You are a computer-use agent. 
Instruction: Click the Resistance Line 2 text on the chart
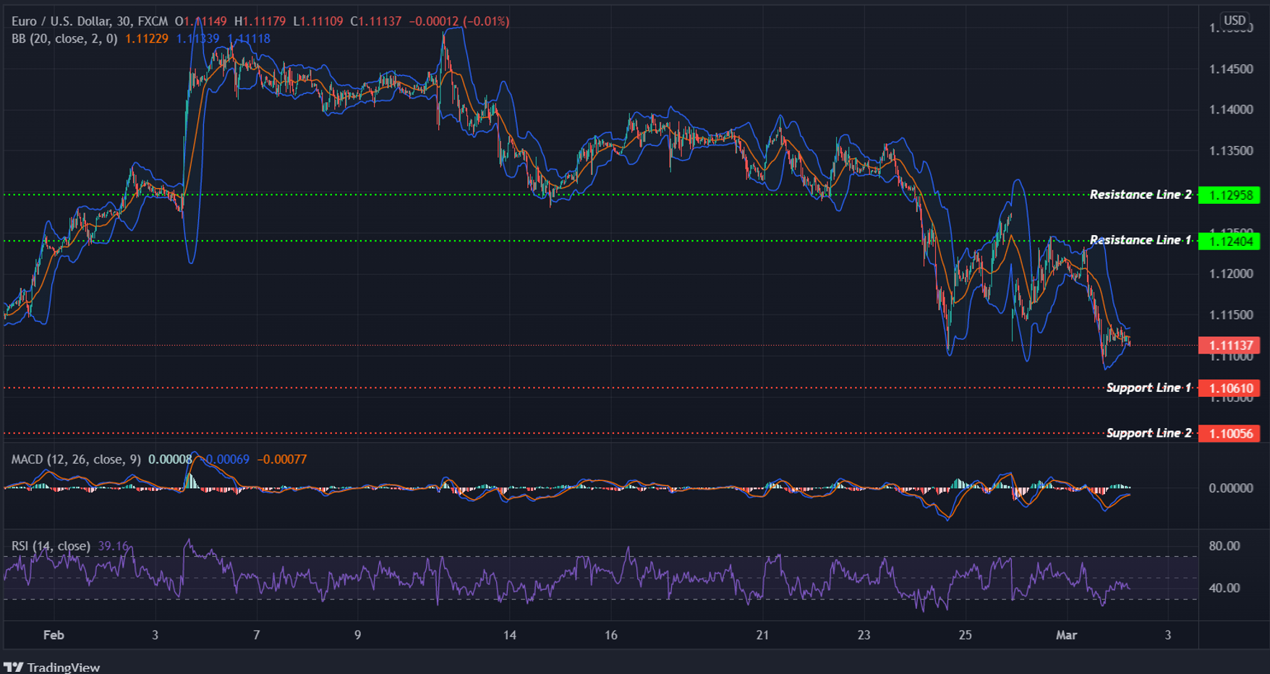point(1141,194)
